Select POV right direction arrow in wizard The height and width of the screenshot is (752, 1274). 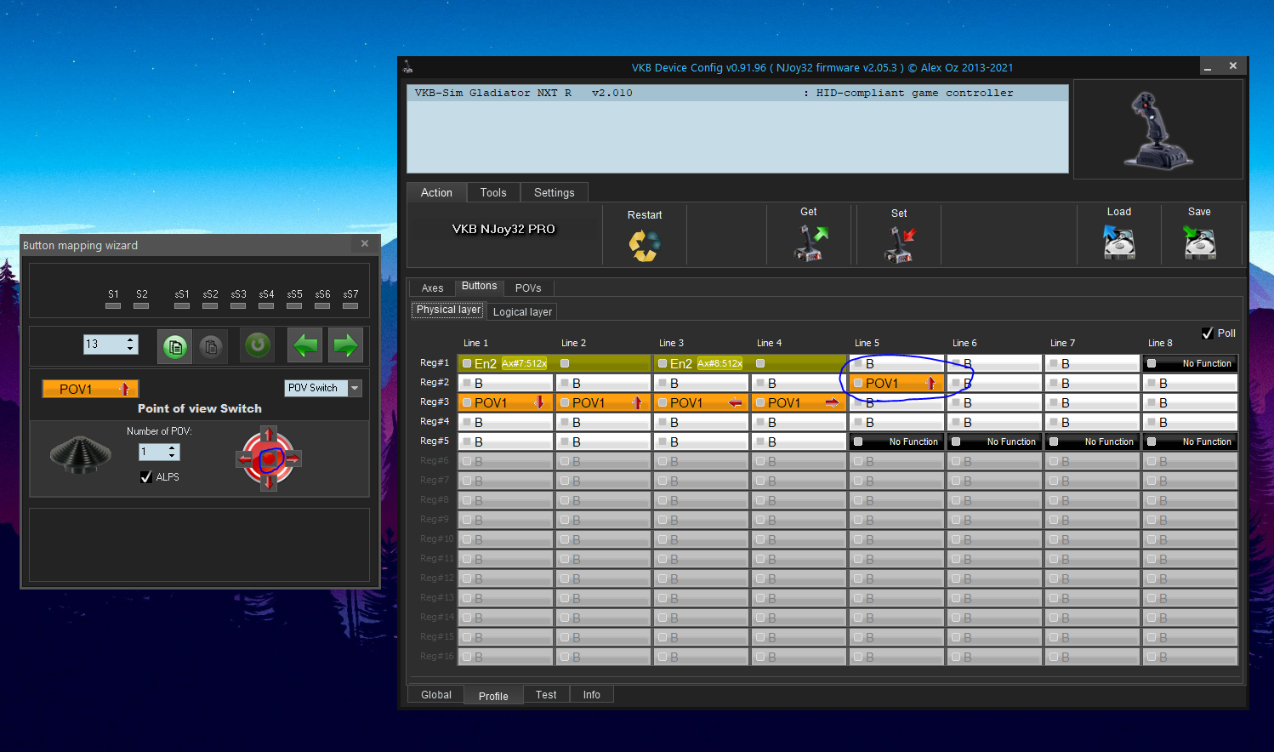pos(292,459)
